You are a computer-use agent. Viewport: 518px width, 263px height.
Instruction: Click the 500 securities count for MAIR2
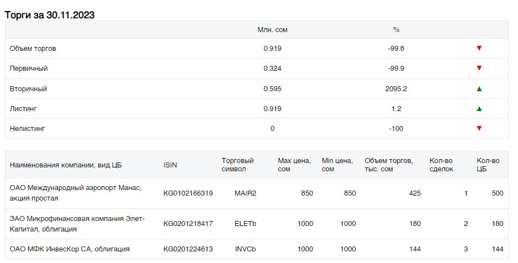pyautogui.click(x=498, y=193)
